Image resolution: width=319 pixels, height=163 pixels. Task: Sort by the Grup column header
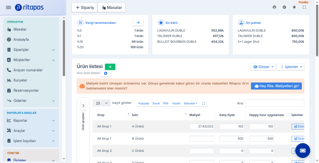point(112,115)
